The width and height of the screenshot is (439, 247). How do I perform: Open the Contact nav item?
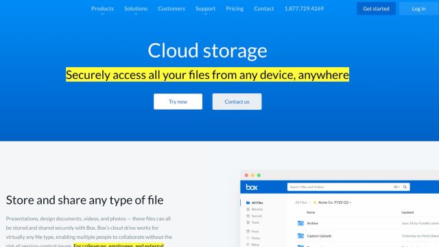pos(263,8)
